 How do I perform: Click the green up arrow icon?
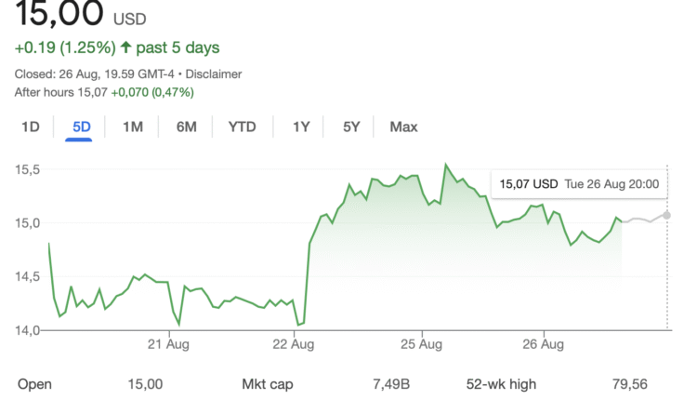(x=126, y=47)
